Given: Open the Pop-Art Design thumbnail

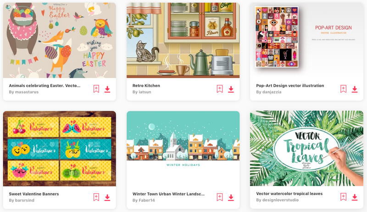Looking at the screenshot, I should click(306, 40).
